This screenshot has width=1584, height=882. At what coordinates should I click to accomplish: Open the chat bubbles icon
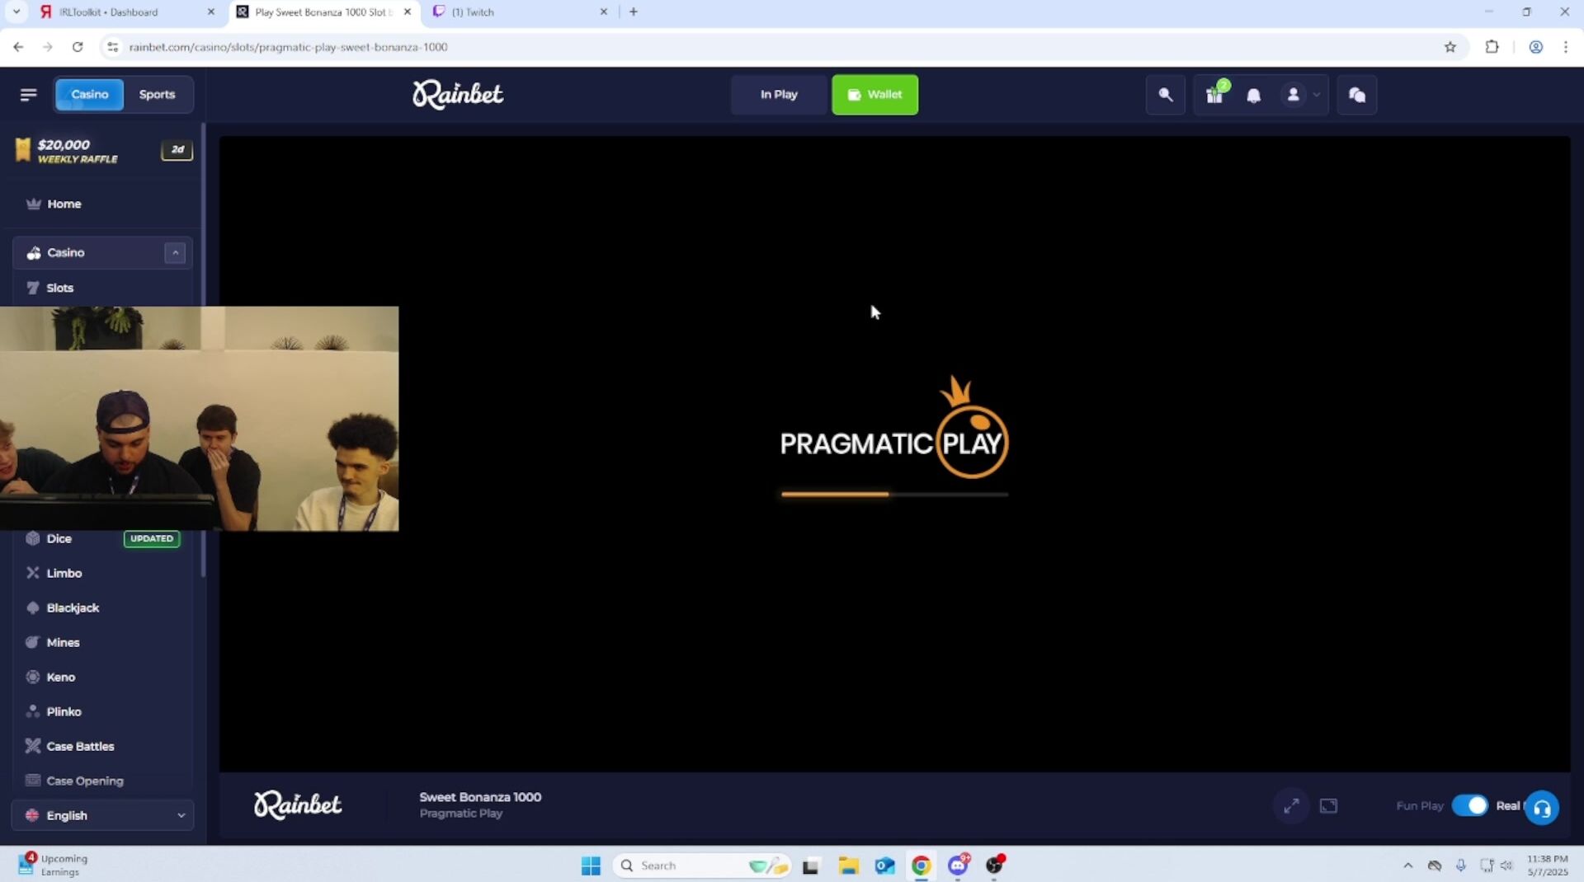click(x=1357, y=95)
